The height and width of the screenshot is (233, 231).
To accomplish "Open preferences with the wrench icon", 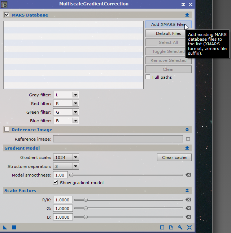I will 180,227.
